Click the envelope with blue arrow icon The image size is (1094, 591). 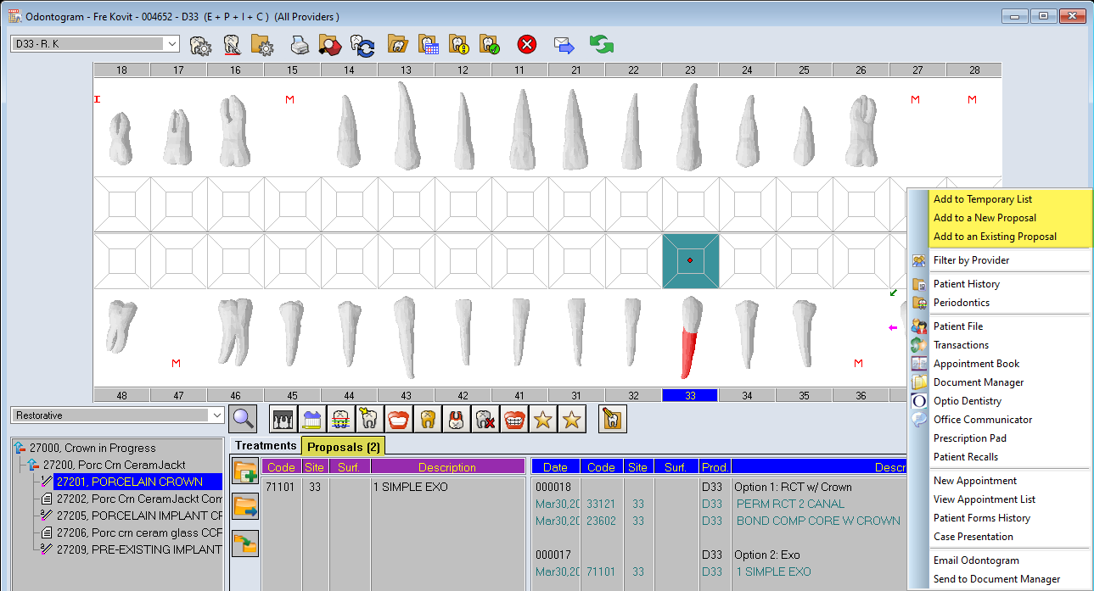564,45
